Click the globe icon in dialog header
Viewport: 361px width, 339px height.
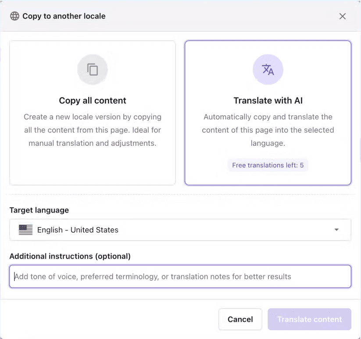(x=15, y=16)
